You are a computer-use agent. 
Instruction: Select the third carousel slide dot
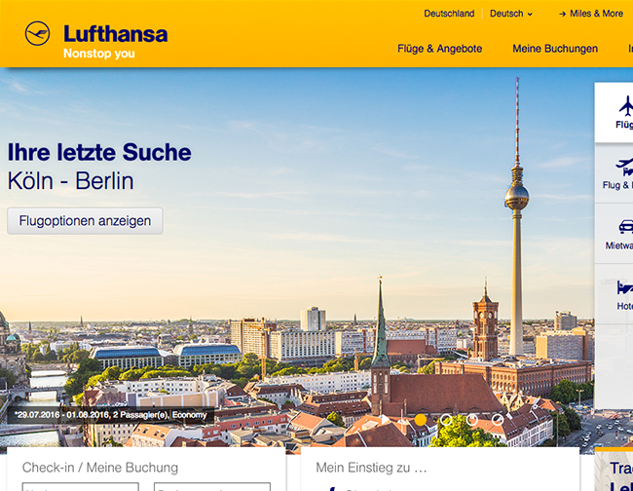[x=472, y=420]
